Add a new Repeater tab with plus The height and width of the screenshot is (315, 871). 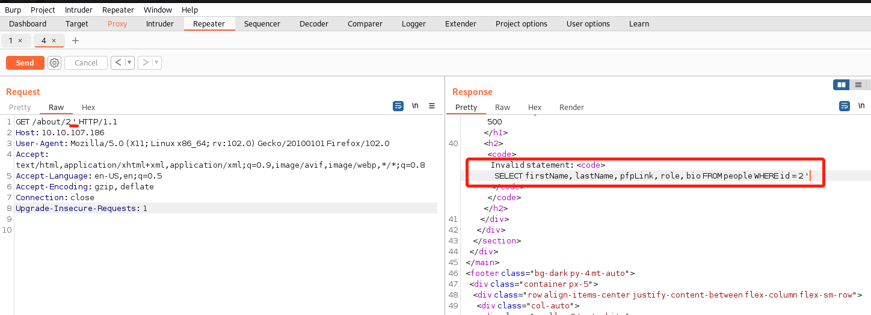point(75,40)
